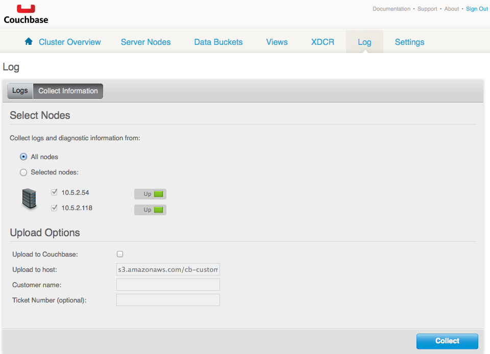Click the Upload Options heading
Screen dimensions: 490x354
pyautogui.click(x=45, y=233)
